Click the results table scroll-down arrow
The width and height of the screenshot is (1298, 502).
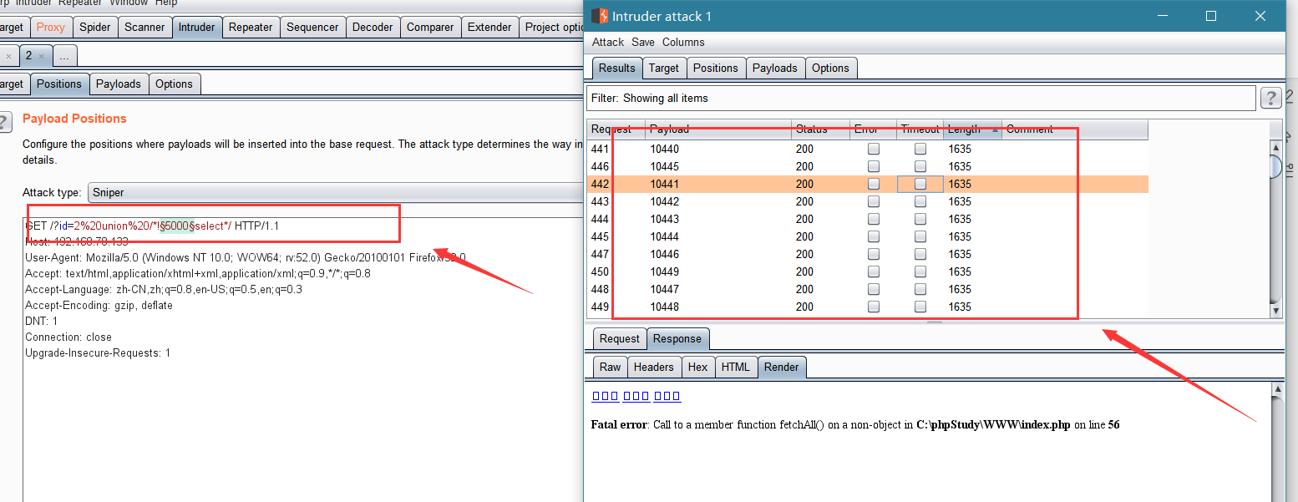pyautogui.click(x=1275, y=311)
